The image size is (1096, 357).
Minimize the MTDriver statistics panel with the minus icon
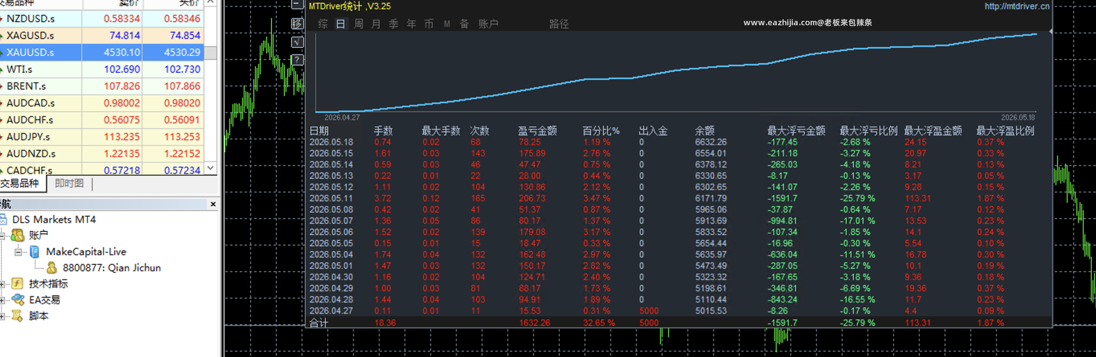(x=297, y=5)
